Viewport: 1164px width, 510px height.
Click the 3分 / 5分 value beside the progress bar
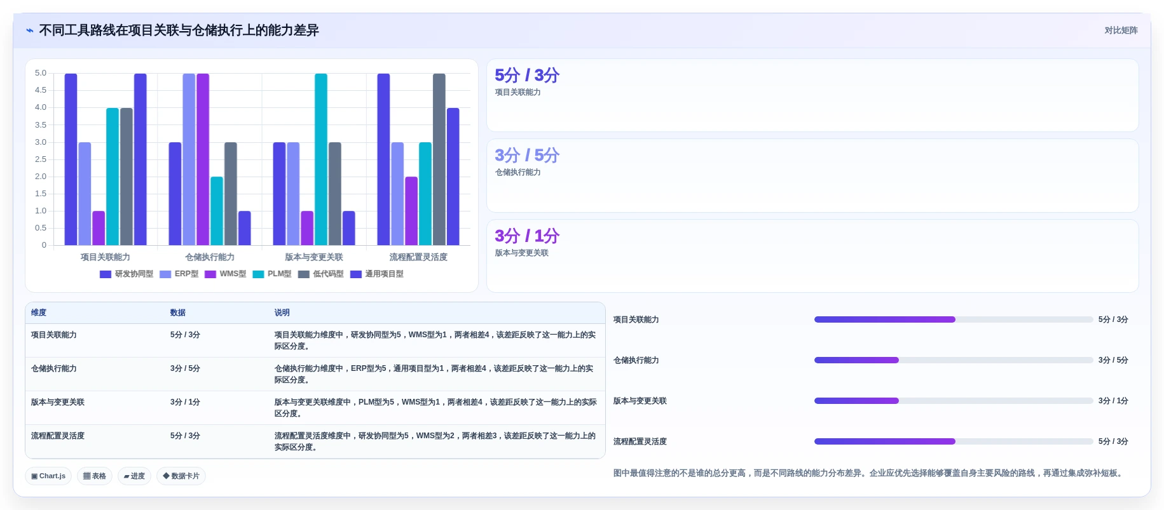(1113, 360)
